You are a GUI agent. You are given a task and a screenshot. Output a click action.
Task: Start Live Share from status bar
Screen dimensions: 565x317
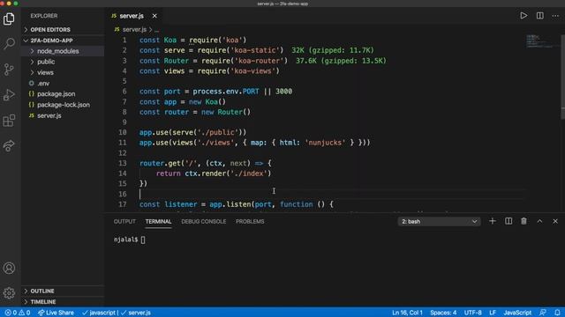[x=56, y=313]
